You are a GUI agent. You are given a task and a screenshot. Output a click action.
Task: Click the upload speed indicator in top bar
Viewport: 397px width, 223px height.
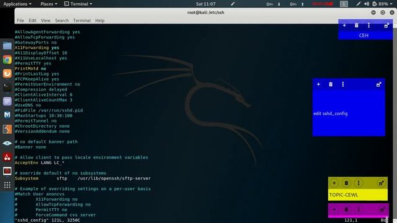(297, 4)
